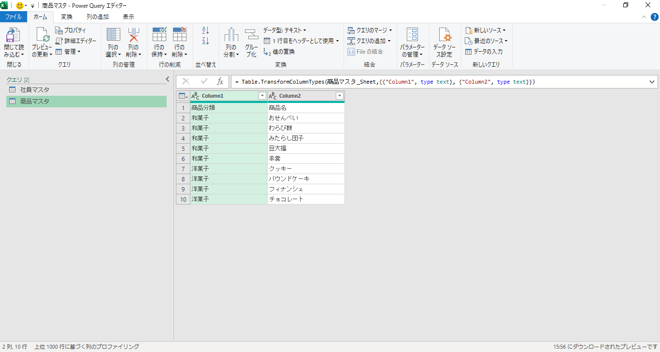The width and height of the screenshot is (660, 352).
Task: Open the Manage (管理) dropdown
Action: pos(68,52)
